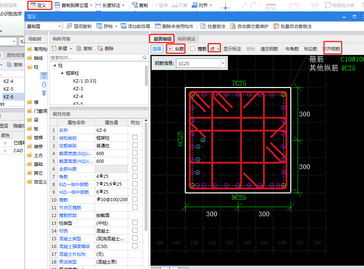The height and width of the screenshot is (269, 364).
Task: Click the 复制 tool in main toolbar
Action: [x=140, y=5]
